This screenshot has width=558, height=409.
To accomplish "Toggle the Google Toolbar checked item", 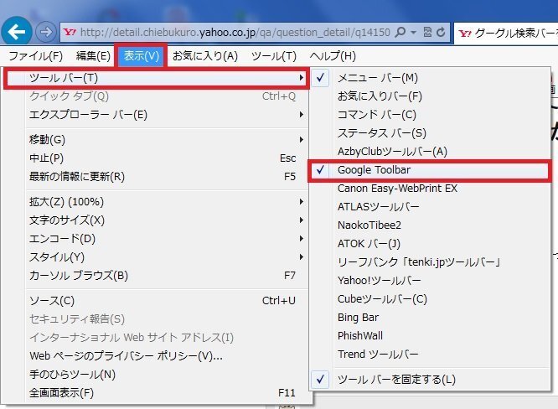I will point(430,170).
